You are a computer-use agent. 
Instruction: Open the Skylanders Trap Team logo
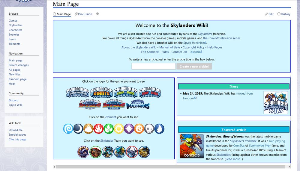pos(150,92)
